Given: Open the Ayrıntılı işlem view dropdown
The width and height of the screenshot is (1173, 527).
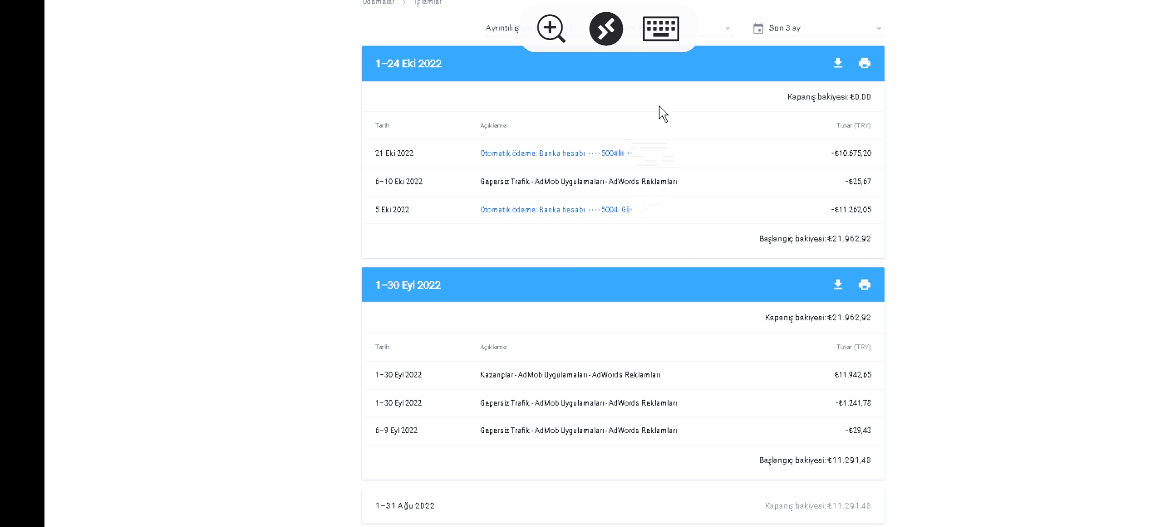Looking at the screenshot, I should point(608,28).
